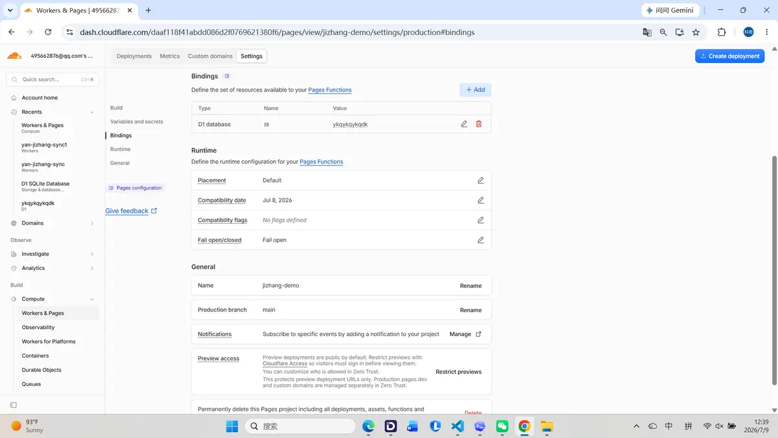
Task: Collapse the sidebar with bottom-left icon
Action: [14, 405]
